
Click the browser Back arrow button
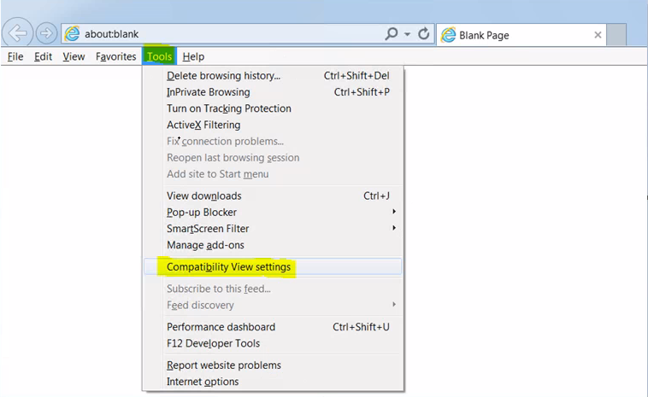coord(17,32)
